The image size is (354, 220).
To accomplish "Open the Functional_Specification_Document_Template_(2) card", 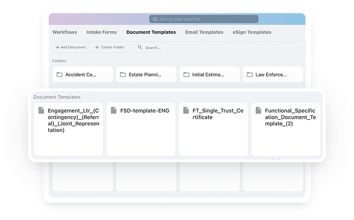I will (x=286, y=130).
